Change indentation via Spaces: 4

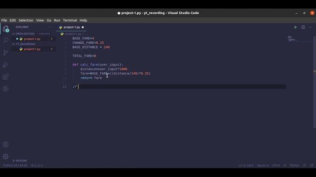pos(263,165)
